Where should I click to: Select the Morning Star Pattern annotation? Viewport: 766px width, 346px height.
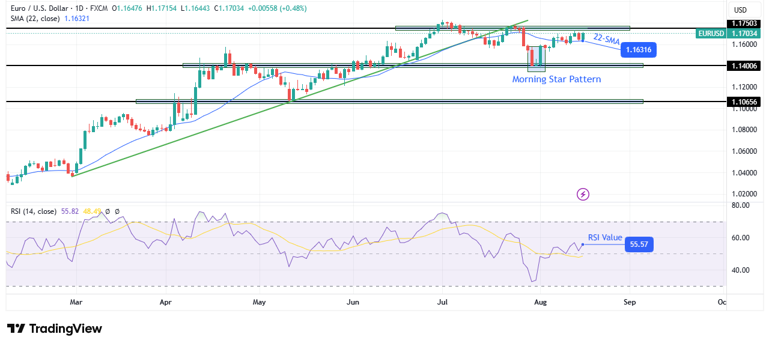pos(556,79)
